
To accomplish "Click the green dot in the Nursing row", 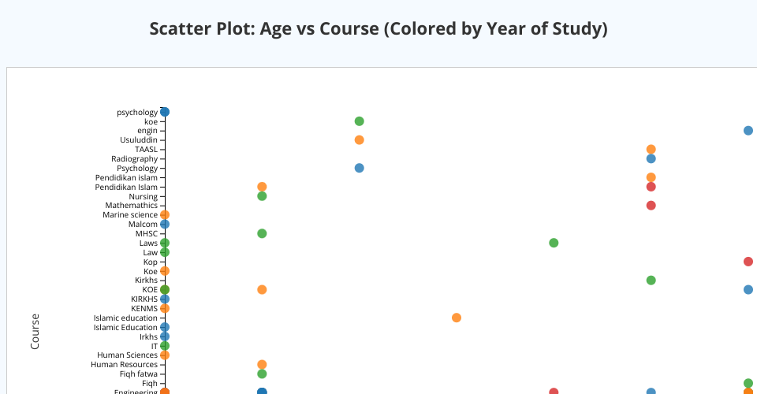I will pos(262,196).
